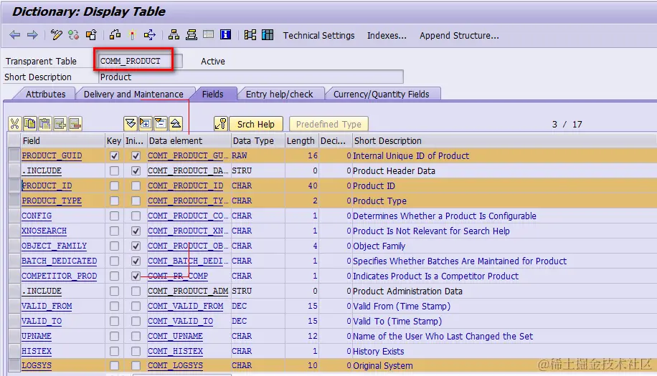Click the Display/Change pencil icon

(x=56, y=34)
